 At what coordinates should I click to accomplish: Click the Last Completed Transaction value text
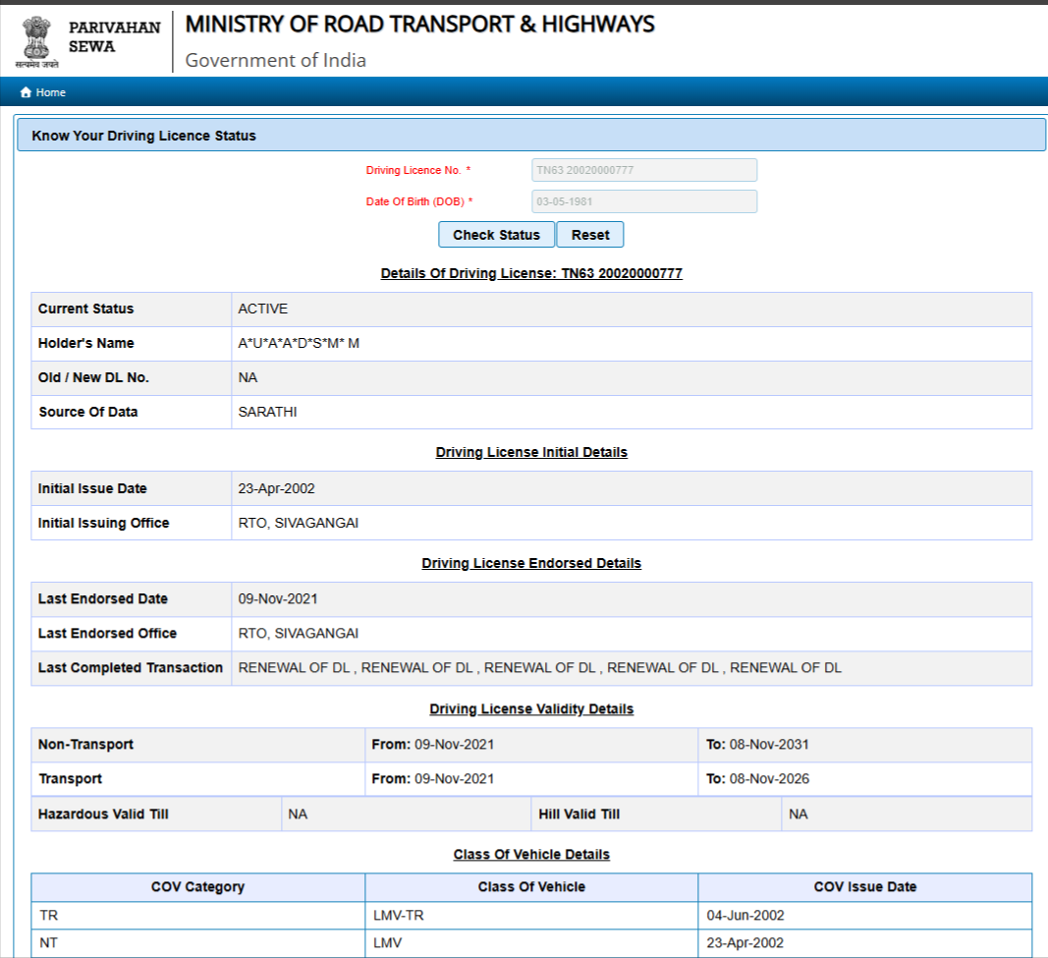coord(539,667)
